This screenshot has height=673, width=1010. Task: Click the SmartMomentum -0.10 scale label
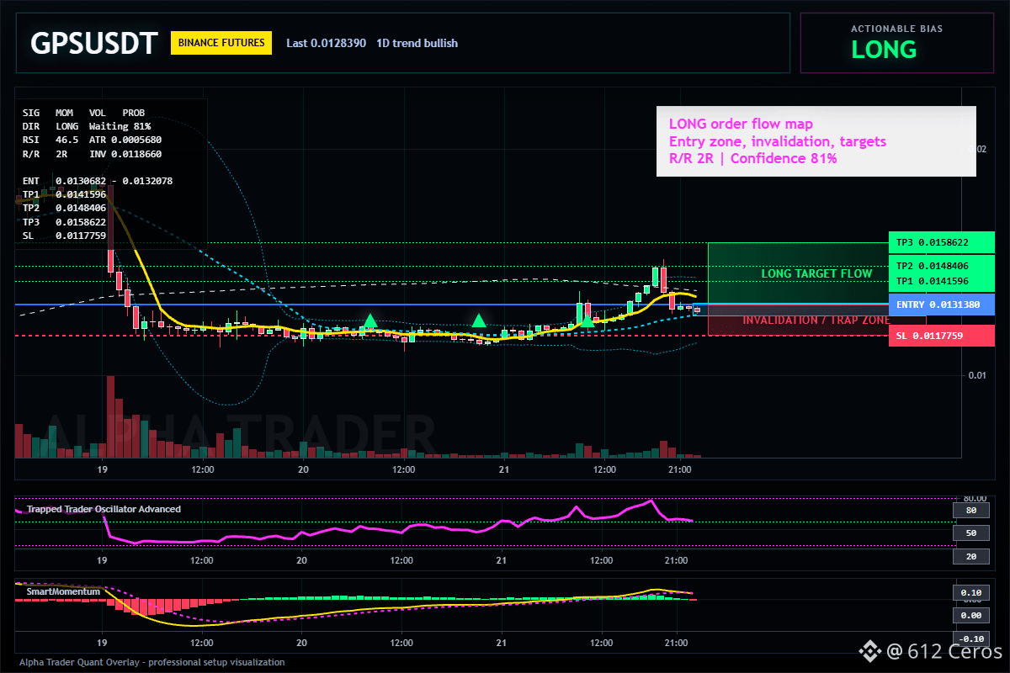(970, 639)
